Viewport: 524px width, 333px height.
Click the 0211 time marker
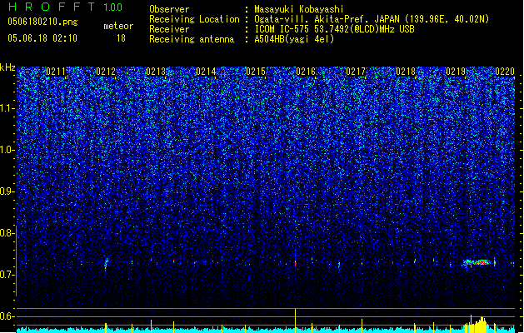pos(56,72)
